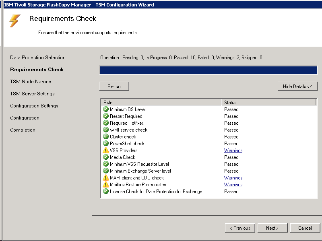The image size is (322, 241).
Task: Click the Mailbox Restore Prerequisites warning icon
Action: tap(106, 185)
